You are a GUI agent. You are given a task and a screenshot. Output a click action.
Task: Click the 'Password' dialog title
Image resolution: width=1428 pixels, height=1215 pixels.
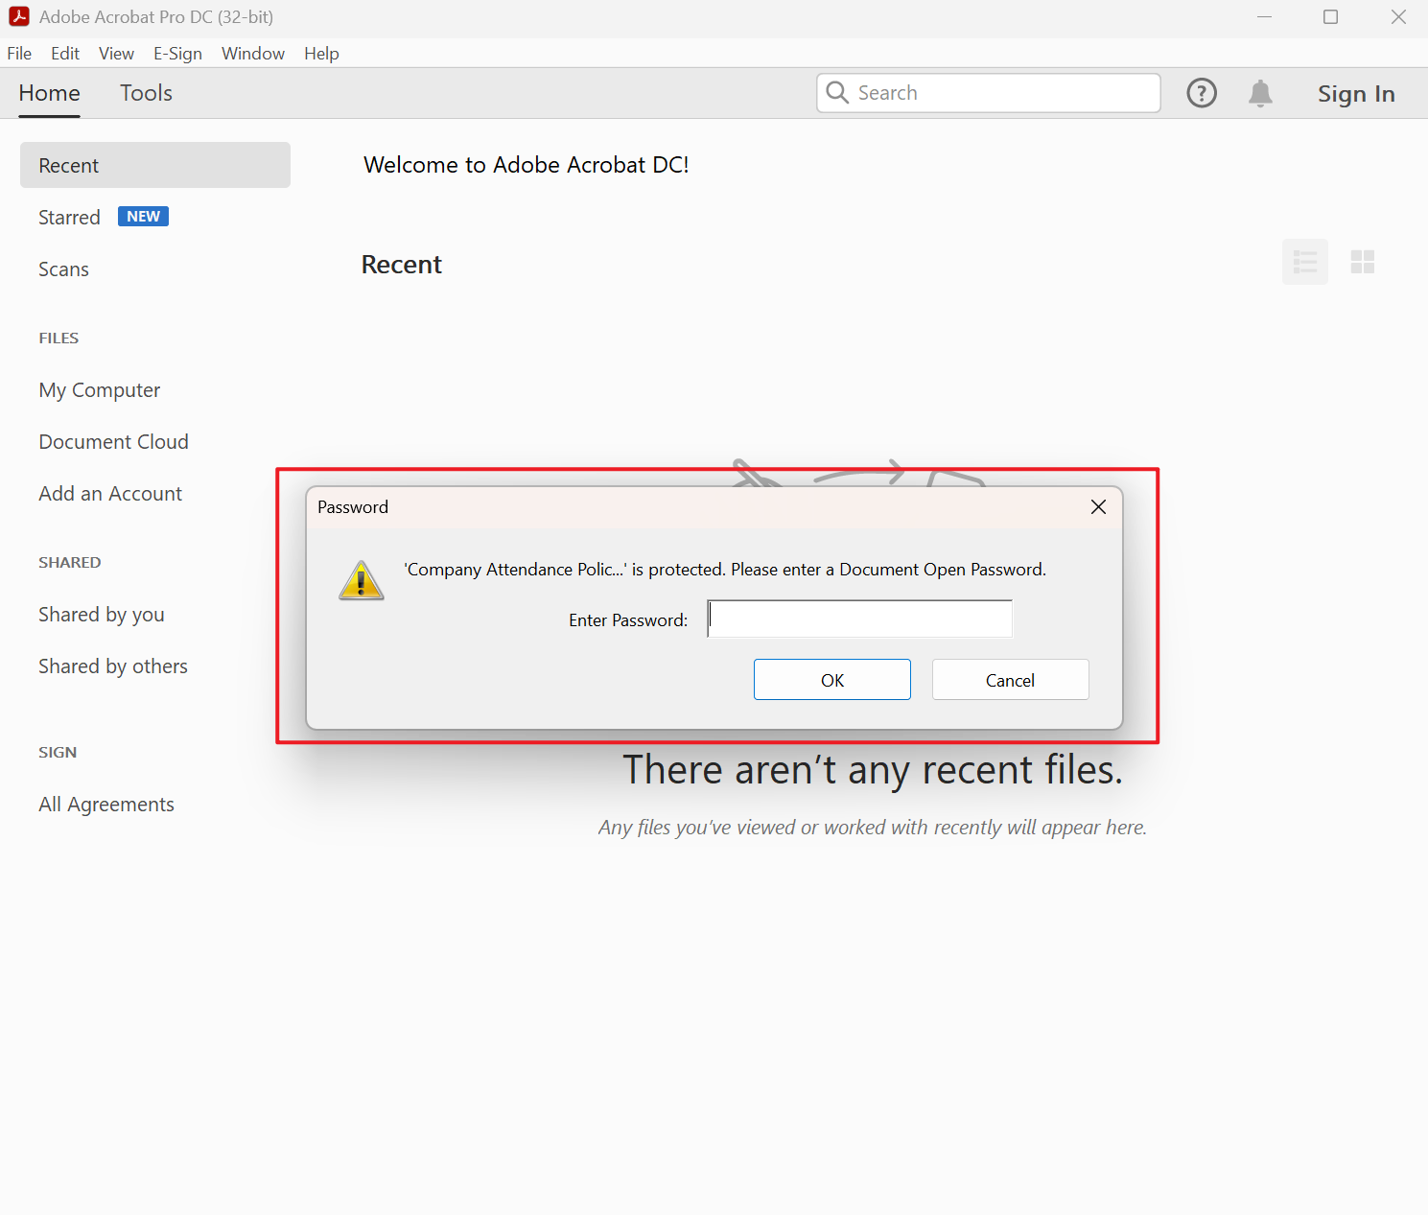pyautogui.click(x=353, y=507)
